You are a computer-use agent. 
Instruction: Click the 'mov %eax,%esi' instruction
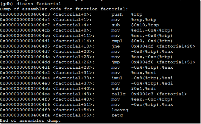134,73
